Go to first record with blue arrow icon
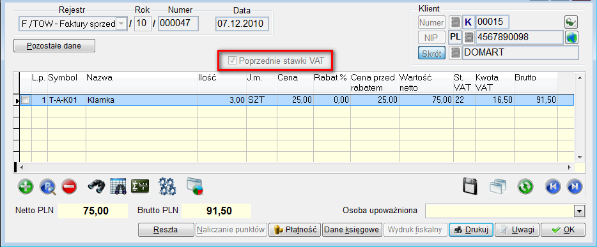Screen dimensions: 597x247 [x=552, y=186]
